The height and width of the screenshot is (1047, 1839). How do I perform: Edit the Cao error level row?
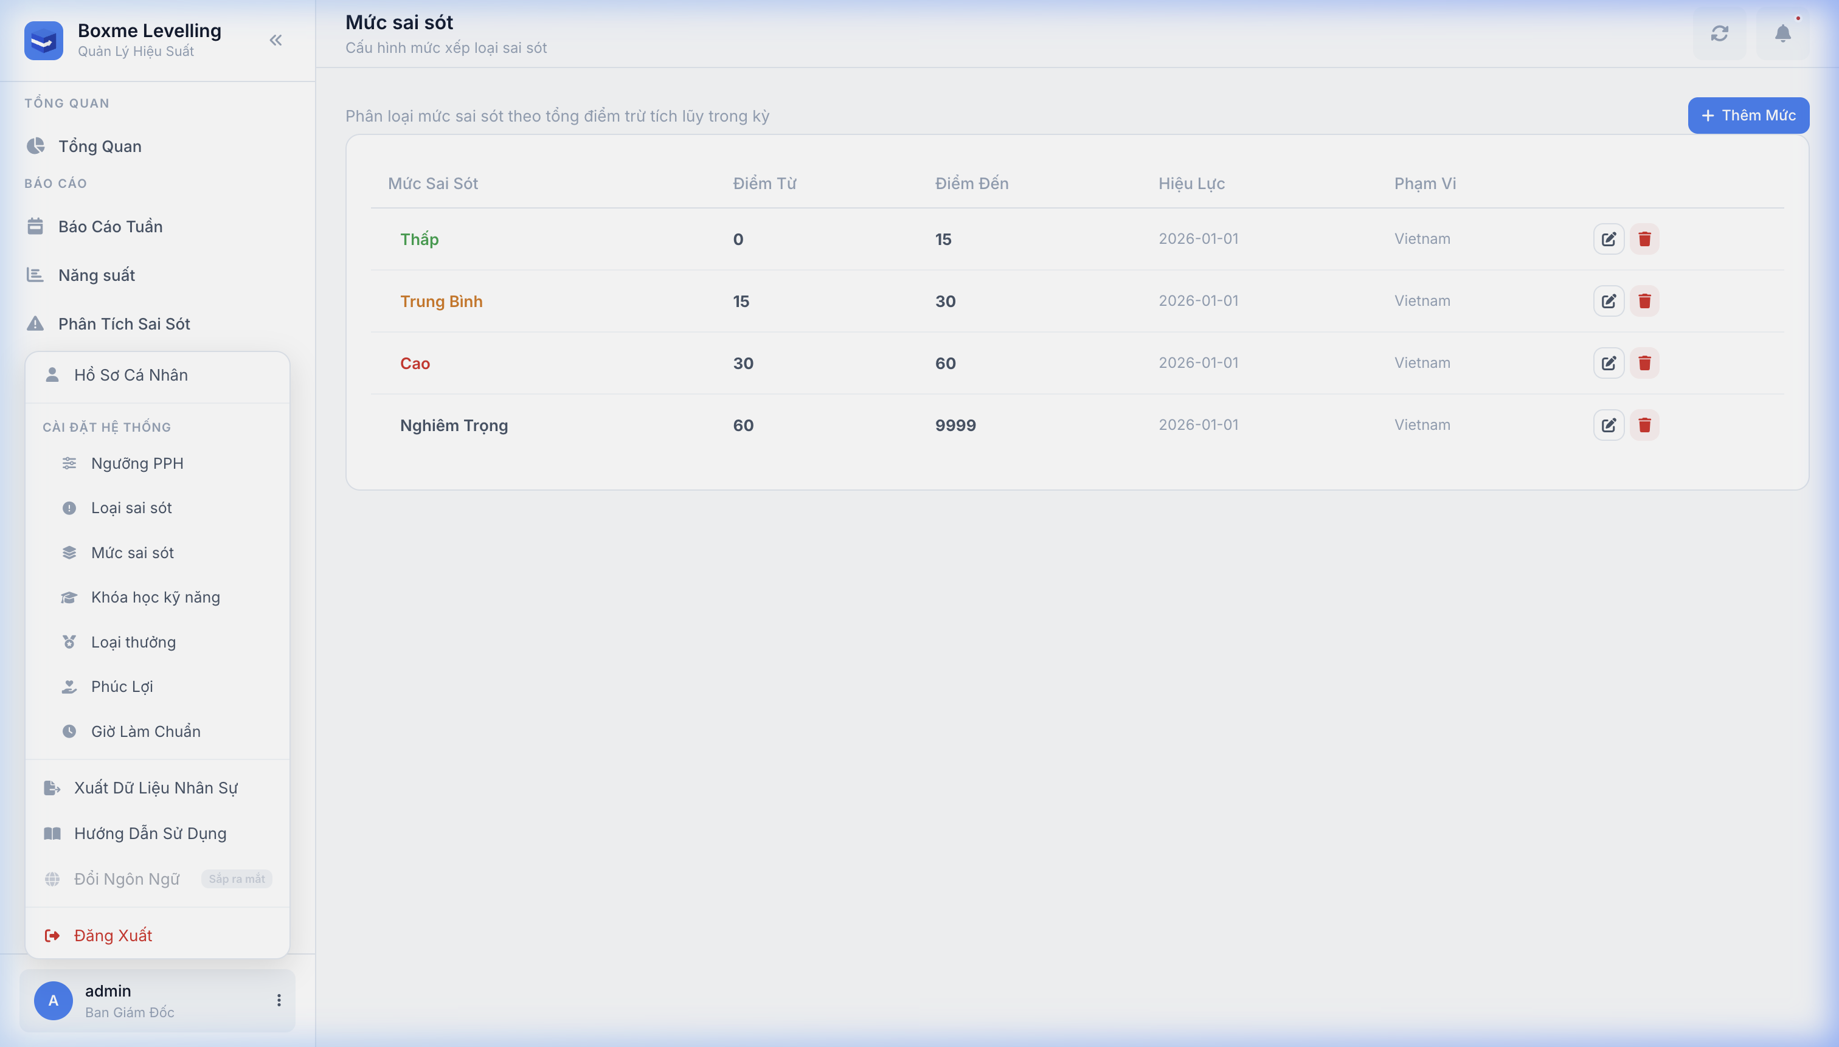tap(1608, 363)
